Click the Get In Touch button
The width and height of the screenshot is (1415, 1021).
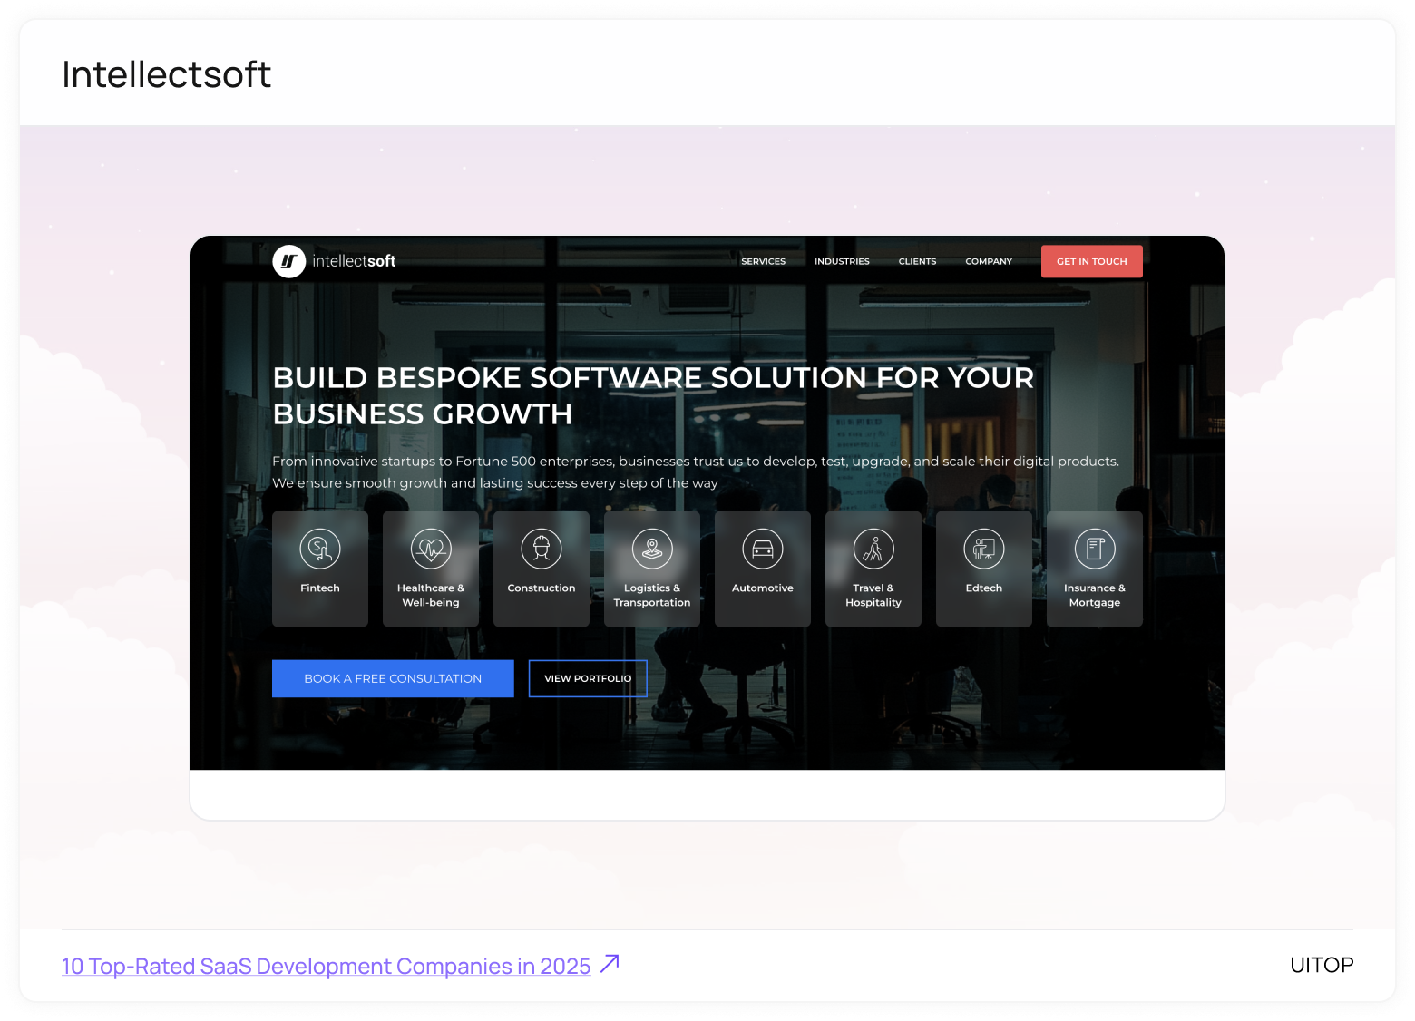pos(1092,261)
